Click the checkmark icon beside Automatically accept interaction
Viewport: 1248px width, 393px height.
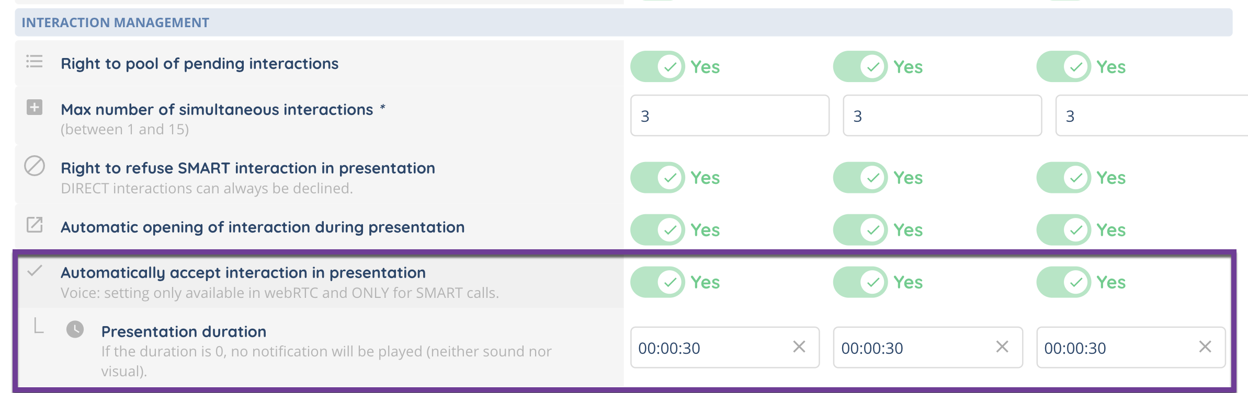pos(35,271)
